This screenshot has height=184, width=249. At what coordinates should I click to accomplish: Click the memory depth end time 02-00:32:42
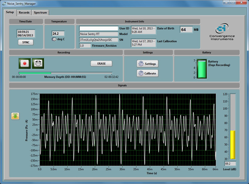click(x=111, y=77)
